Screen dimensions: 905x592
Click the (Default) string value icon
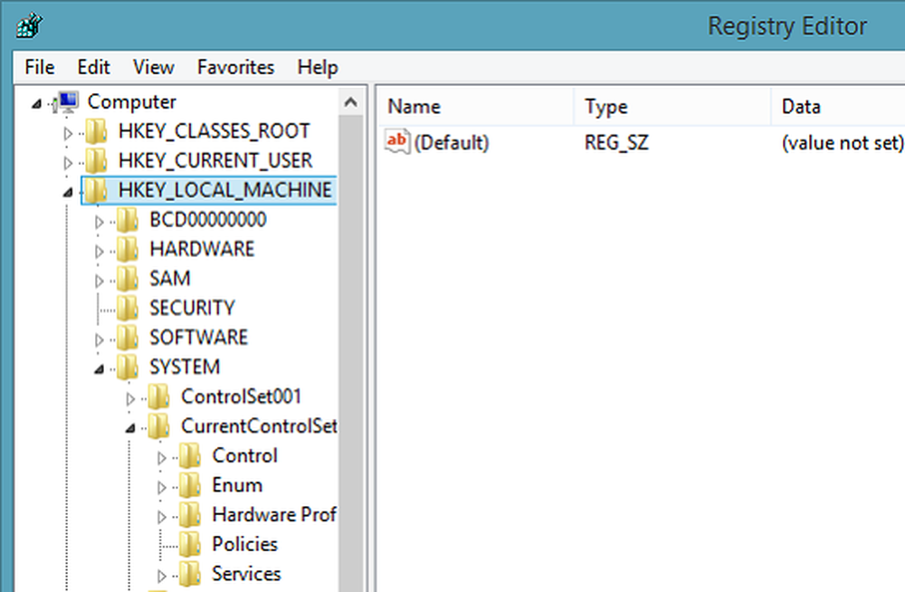pos(396,142)
